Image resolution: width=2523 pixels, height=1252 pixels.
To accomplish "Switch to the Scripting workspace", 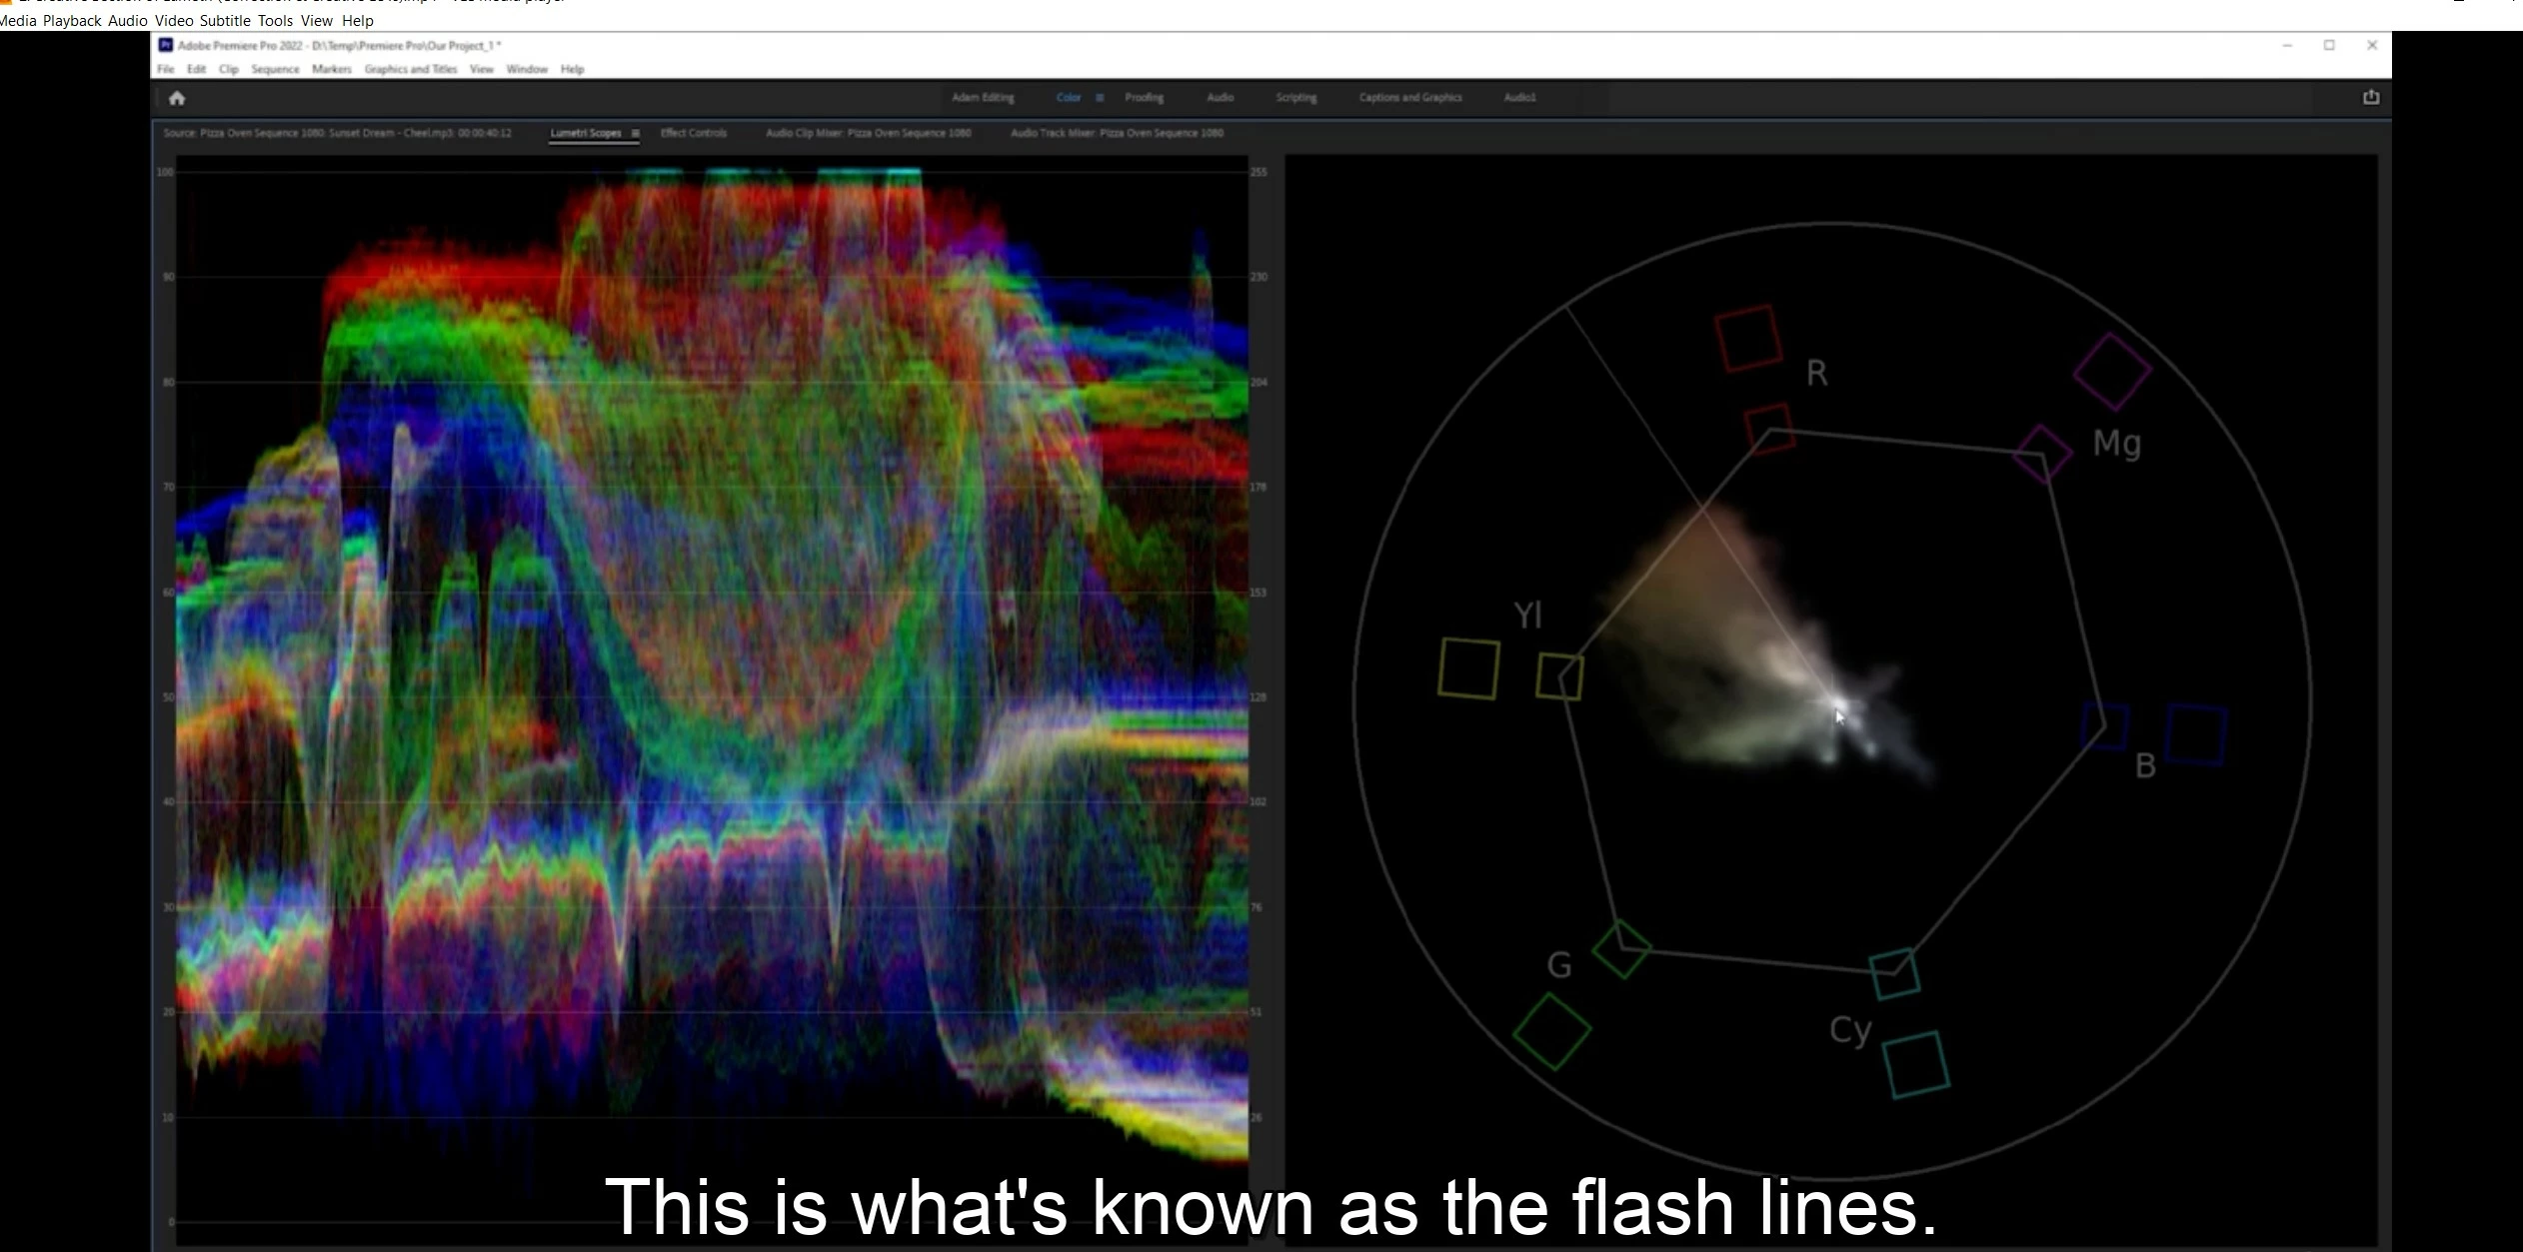I will pyautogui.click(x=1295, y=98).
